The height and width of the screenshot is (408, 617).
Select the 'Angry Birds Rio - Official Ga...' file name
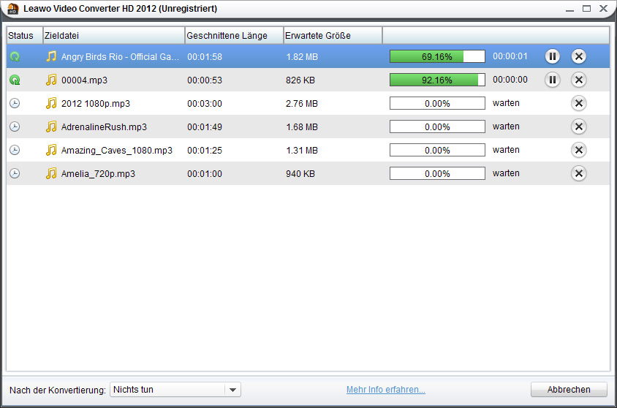tap(120, 56)
